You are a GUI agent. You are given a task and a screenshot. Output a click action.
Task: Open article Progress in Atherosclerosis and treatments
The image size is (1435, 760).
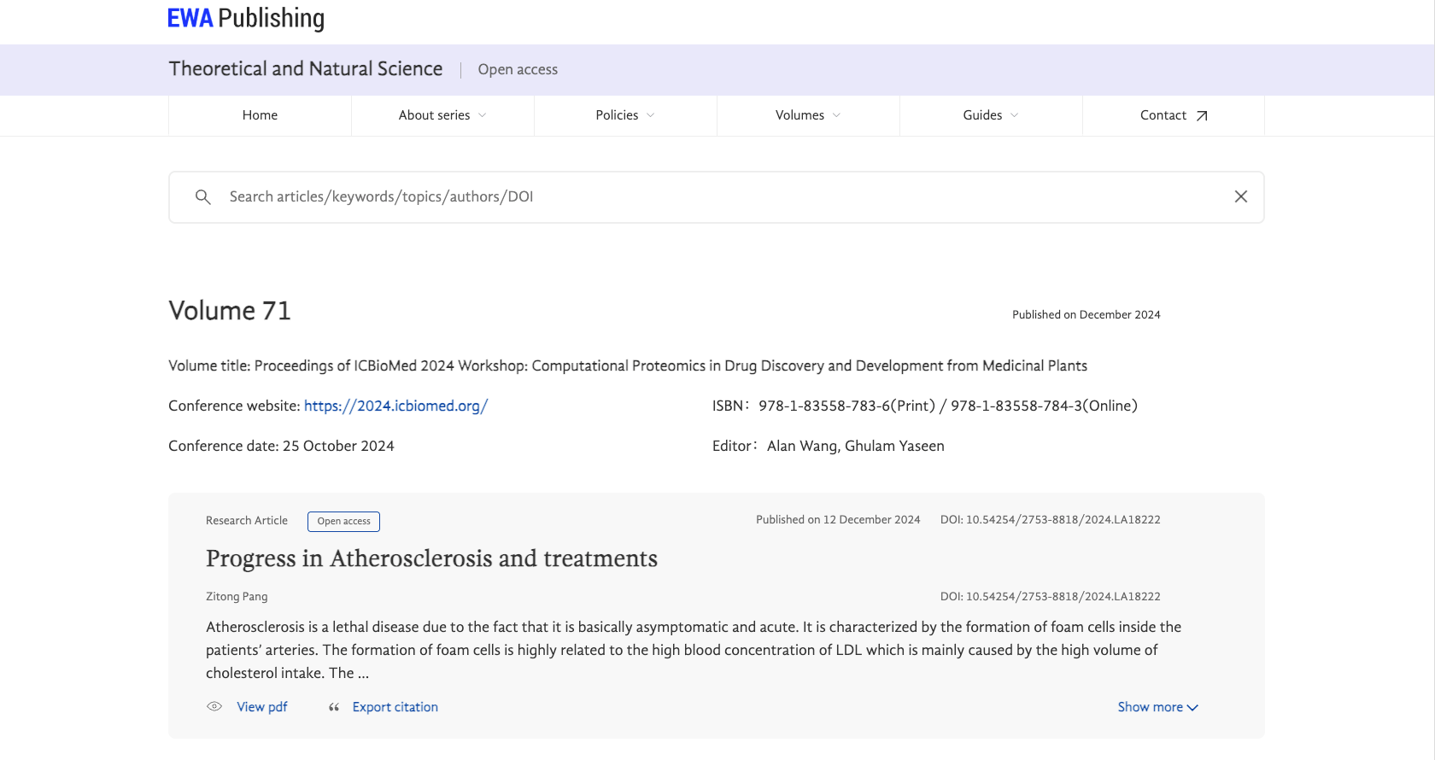point(431,558)
